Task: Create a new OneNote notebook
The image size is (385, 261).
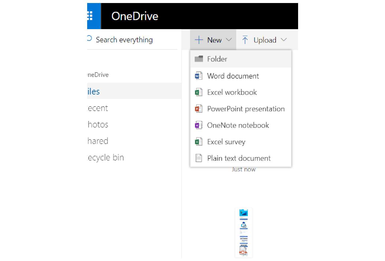Action: [241, 125]
